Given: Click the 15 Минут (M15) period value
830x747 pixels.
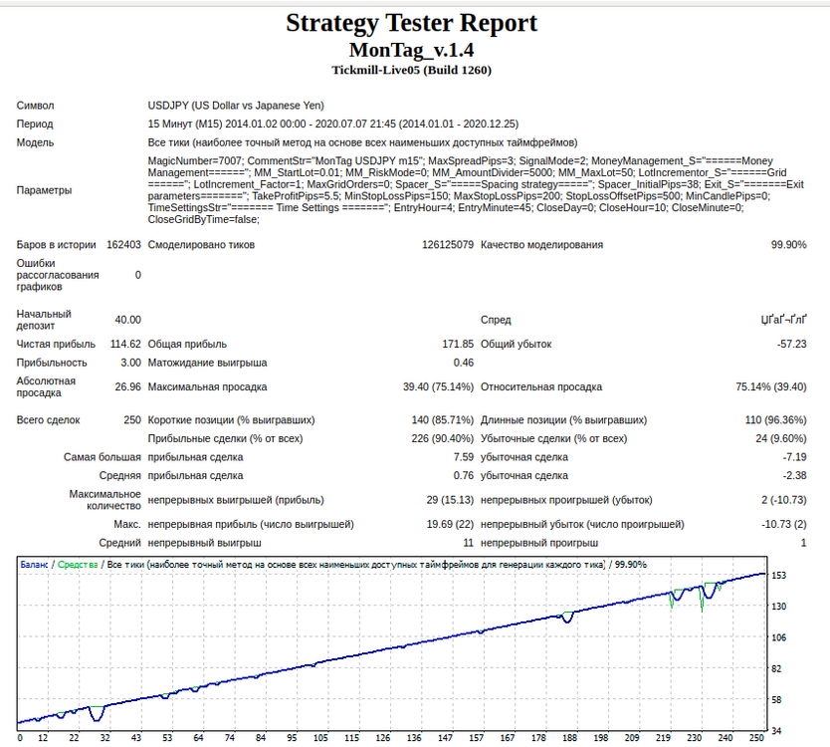Looking at the screenshot, I should tap(333, 124).
